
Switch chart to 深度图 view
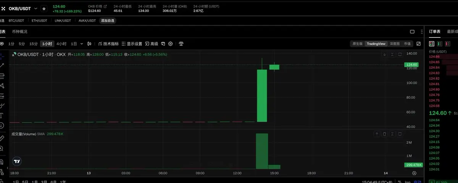point(395,44)
